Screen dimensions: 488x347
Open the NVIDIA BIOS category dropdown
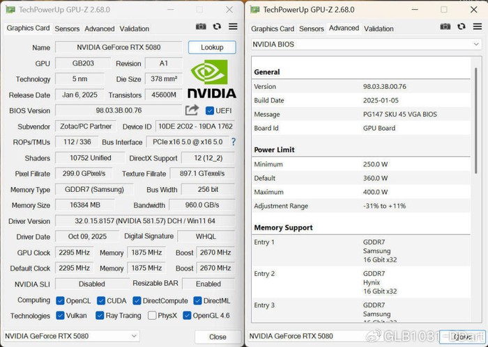pos(366,45)
